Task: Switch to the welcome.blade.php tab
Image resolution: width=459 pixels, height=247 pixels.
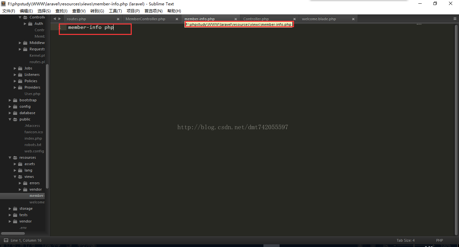Action: (319, 19)
